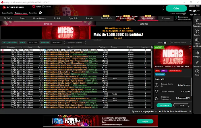Viewport: 201px width, 128px height.
Task: Click tournament details panel scrollbar
Action: pyautogui.click(x=192, y=87)
